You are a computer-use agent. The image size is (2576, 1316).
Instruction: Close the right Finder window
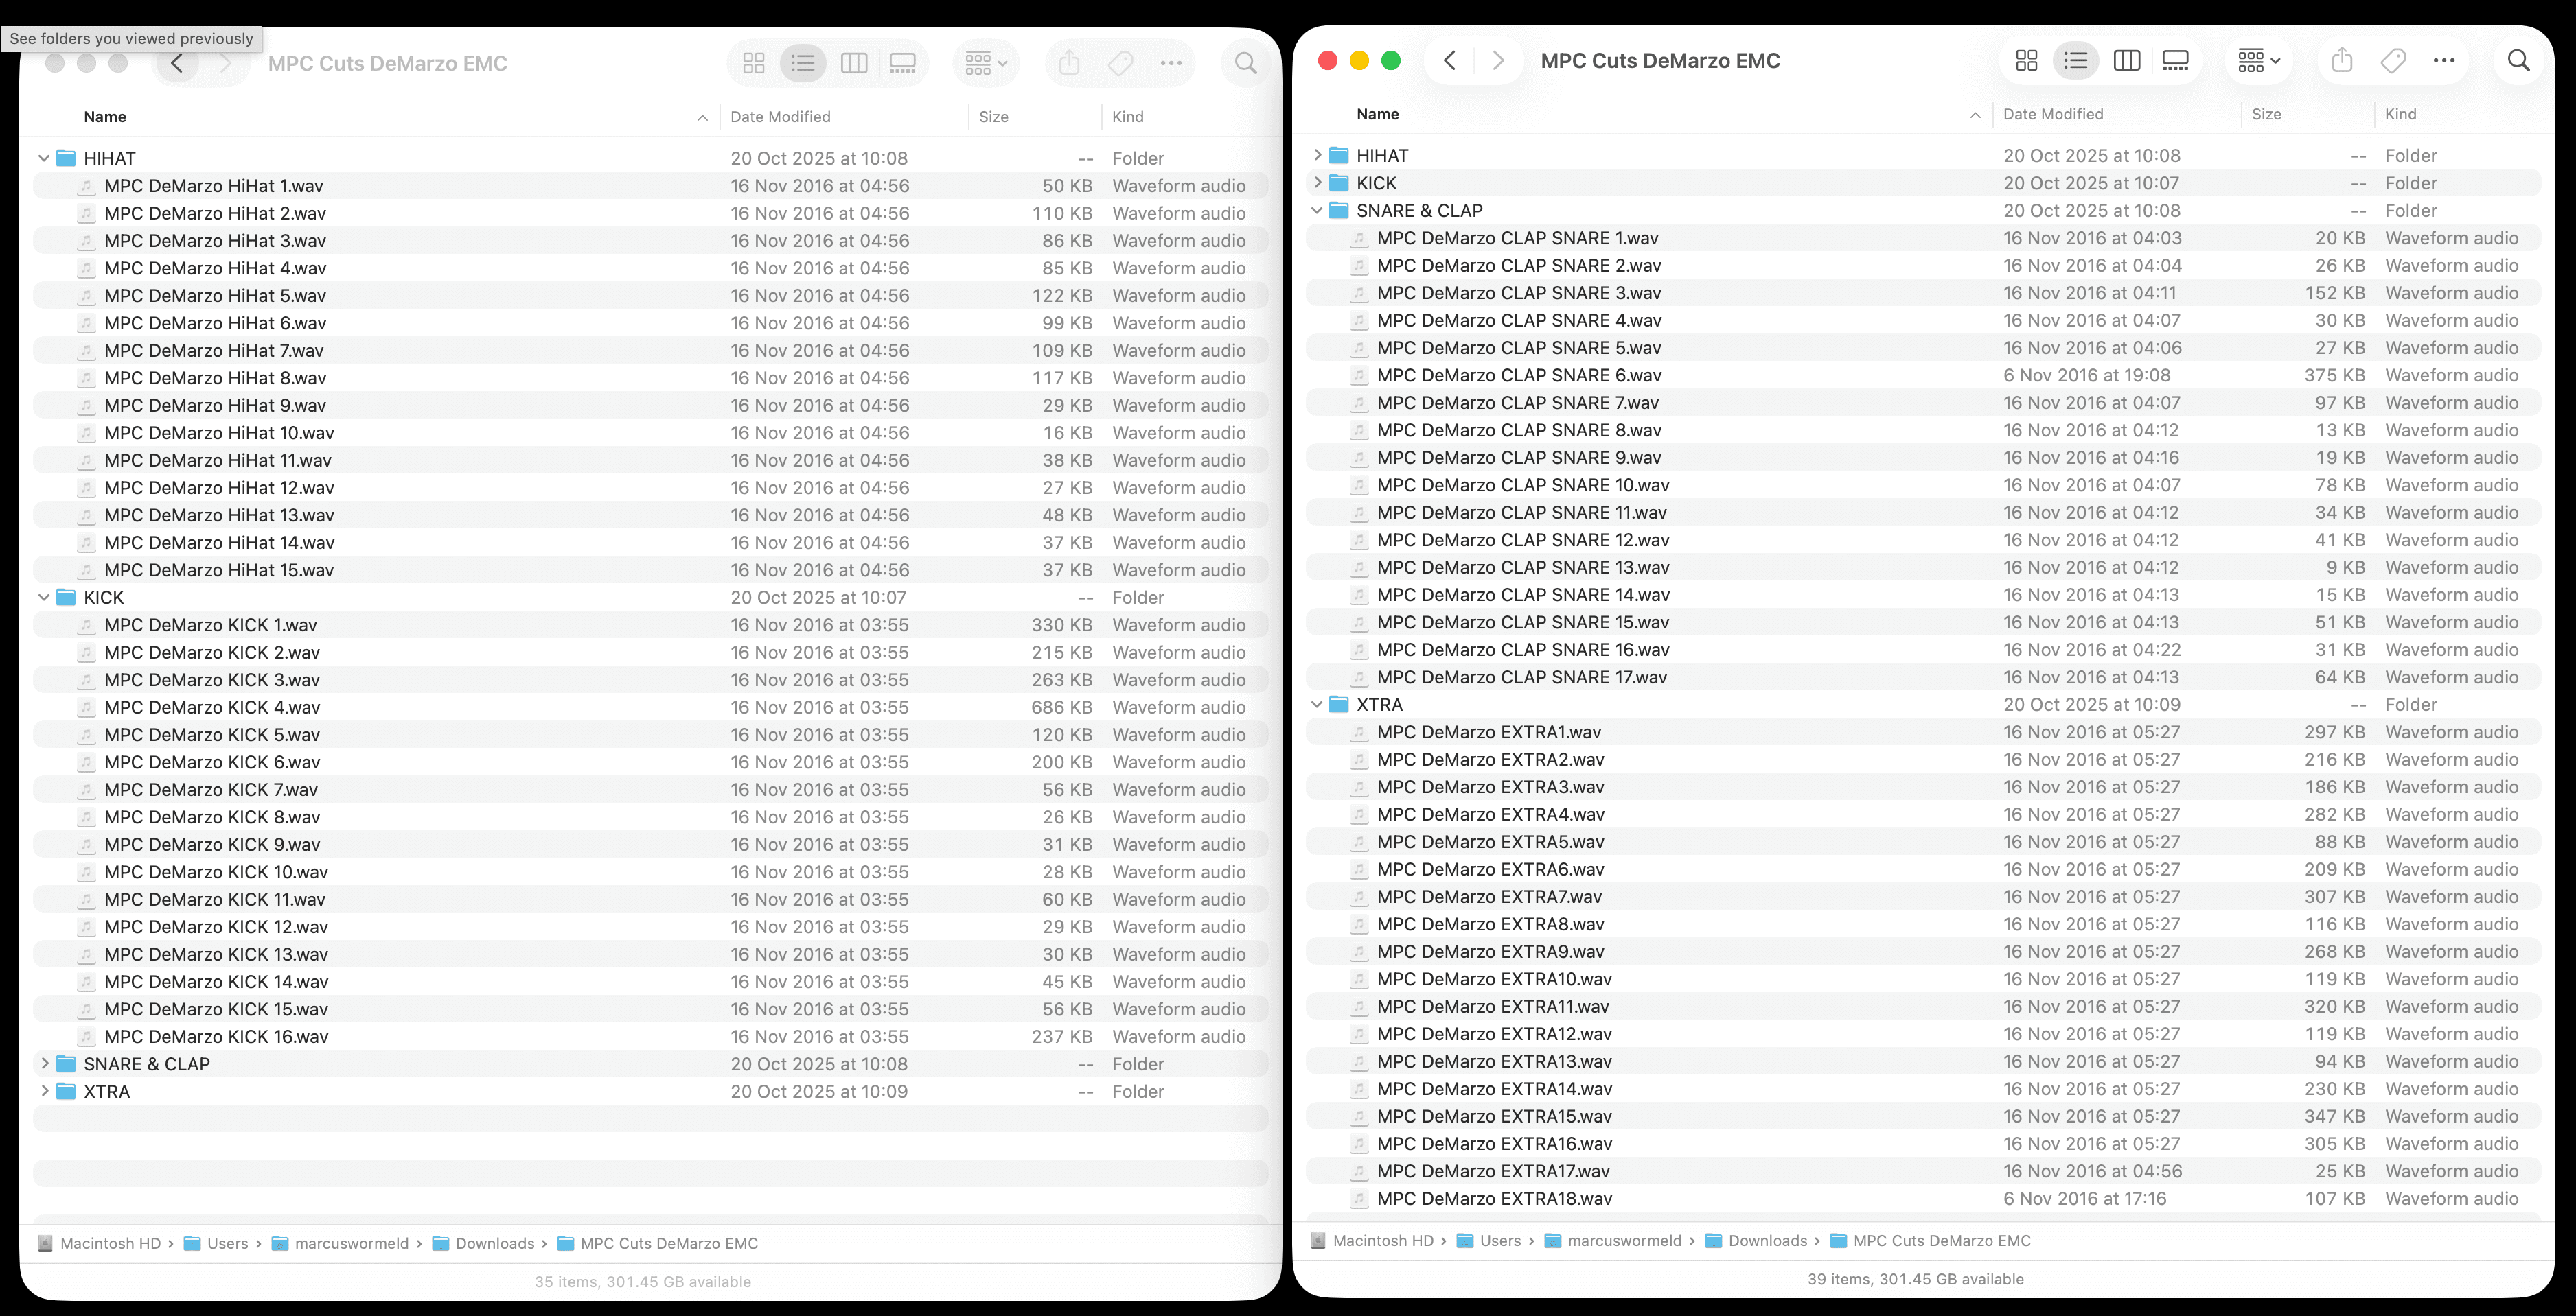point(1328,61)
